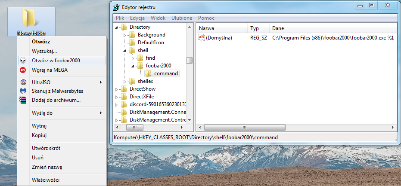The width and height of the screenshot is (401, 186).
Task: Click tree pane scroll up arrow
Action: coord(189,27)
